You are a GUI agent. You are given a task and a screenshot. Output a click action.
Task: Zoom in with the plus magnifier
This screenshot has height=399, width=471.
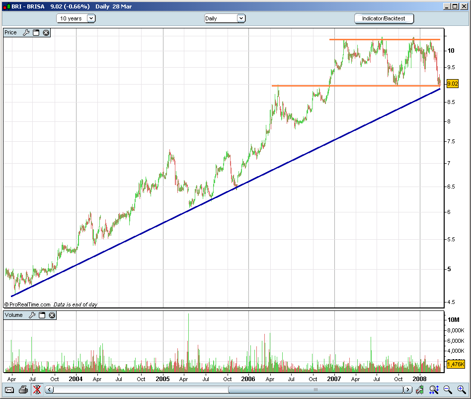tap(462, 390)
